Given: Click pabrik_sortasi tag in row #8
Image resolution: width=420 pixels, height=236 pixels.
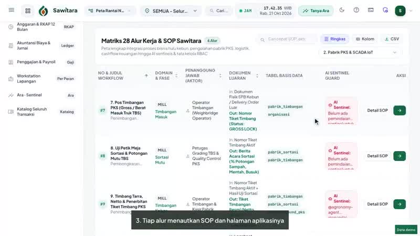Looking at the screenshot, I should coord(283,152).
